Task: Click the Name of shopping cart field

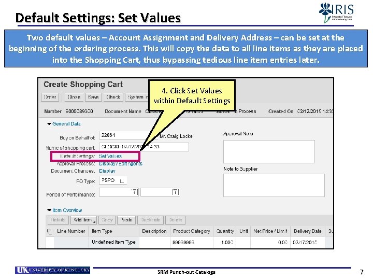Action: (144, 147)
